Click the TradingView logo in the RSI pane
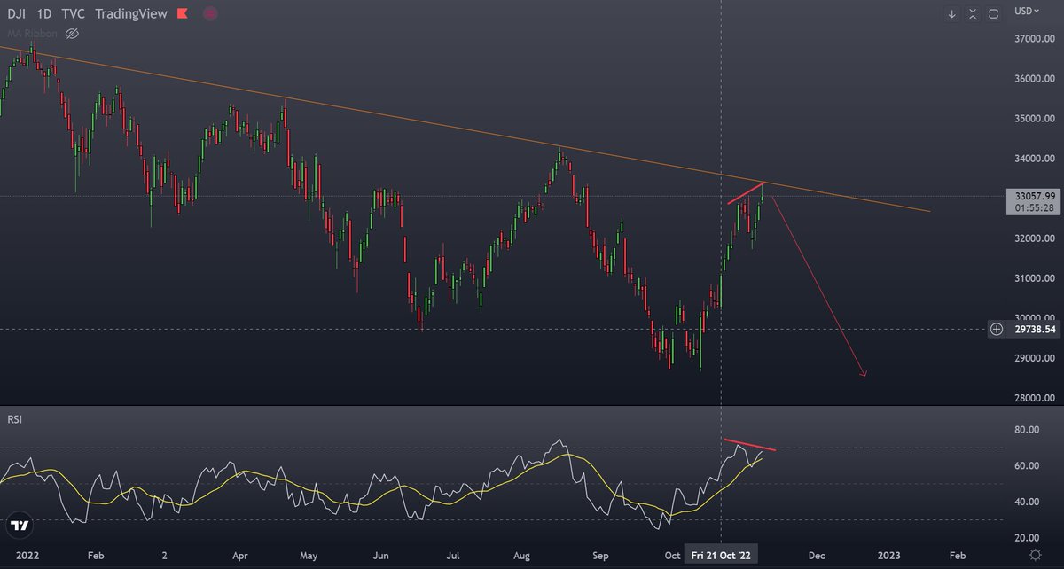 click(x=20, y=524)
